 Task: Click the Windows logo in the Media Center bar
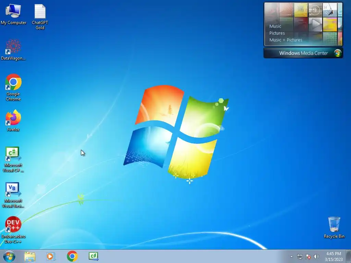tap(338, 53)
